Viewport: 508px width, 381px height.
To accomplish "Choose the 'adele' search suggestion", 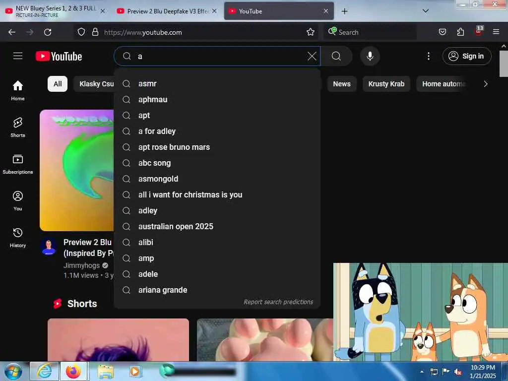I will (217, 274).
